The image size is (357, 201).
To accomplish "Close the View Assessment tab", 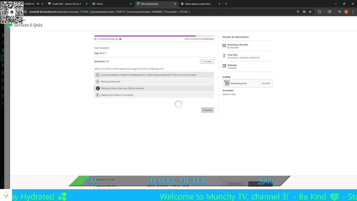I will click(x=175, y=4).
